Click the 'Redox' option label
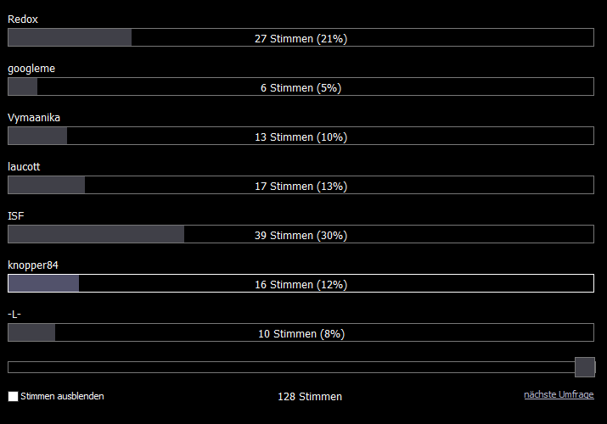 (x=23, y=20)
